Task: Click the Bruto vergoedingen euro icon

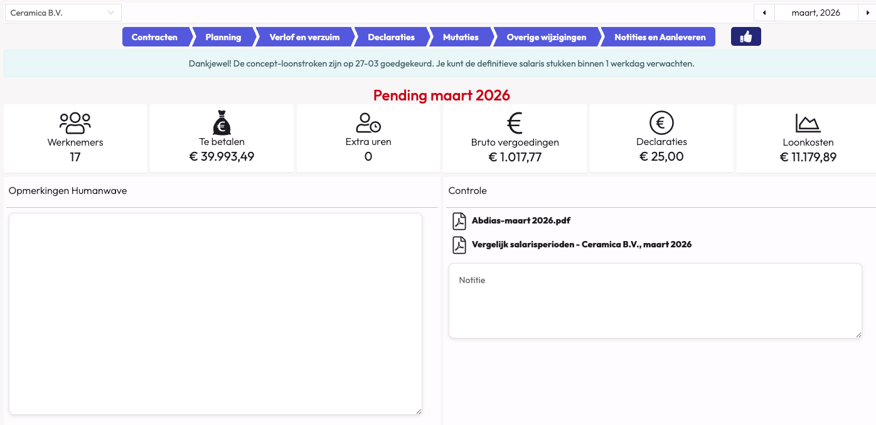Action: coord(515,123)
